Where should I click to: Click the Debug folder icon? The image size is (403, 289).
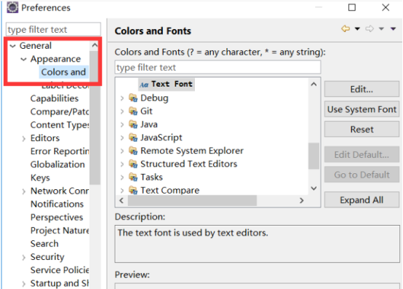click(133, 98)
